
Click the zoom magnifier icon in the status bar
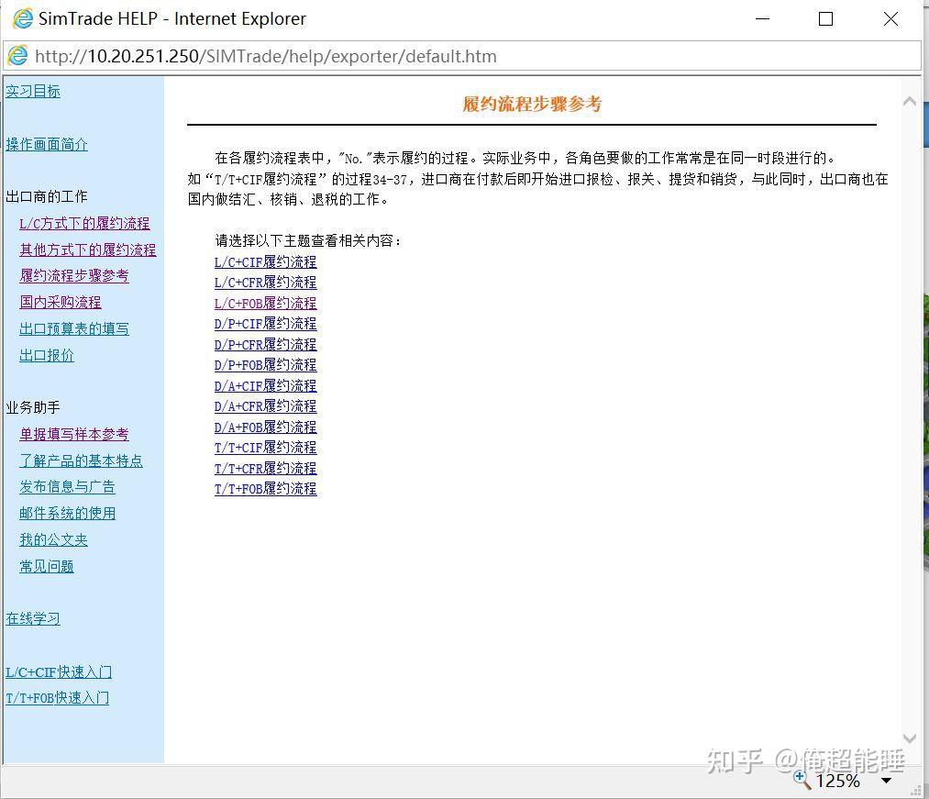tap(802, 782)
